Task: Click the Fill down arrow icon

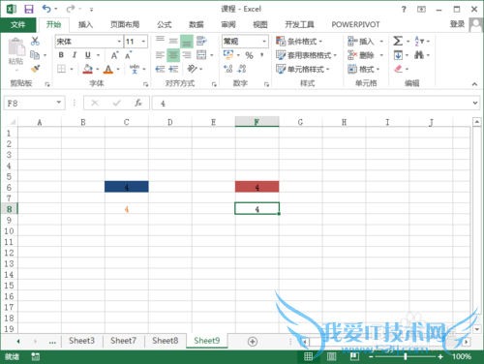Action: click(398, 55)
